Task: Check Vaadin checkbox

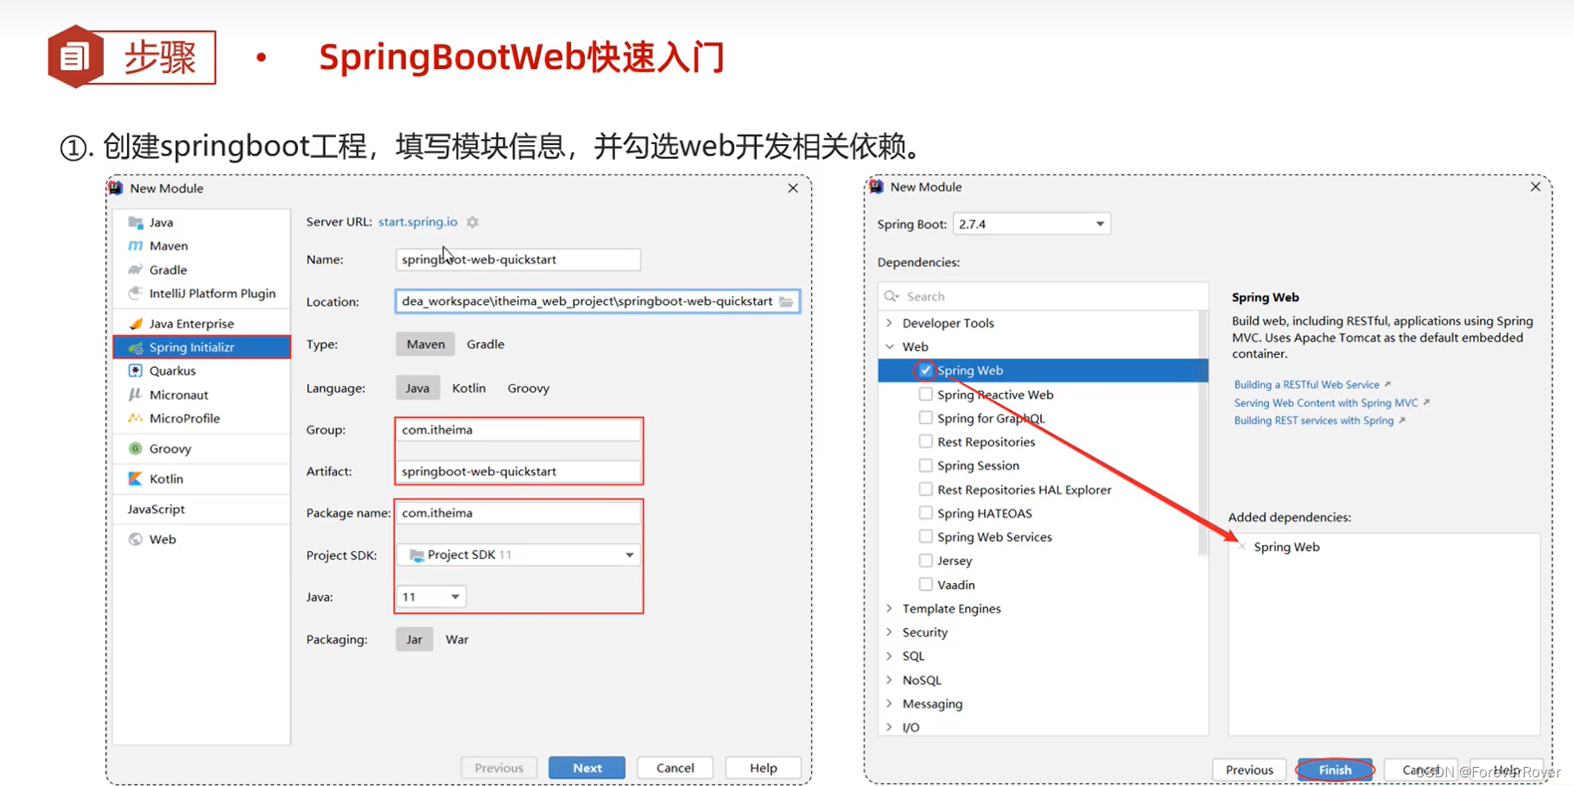Action: tap(925, 585)
